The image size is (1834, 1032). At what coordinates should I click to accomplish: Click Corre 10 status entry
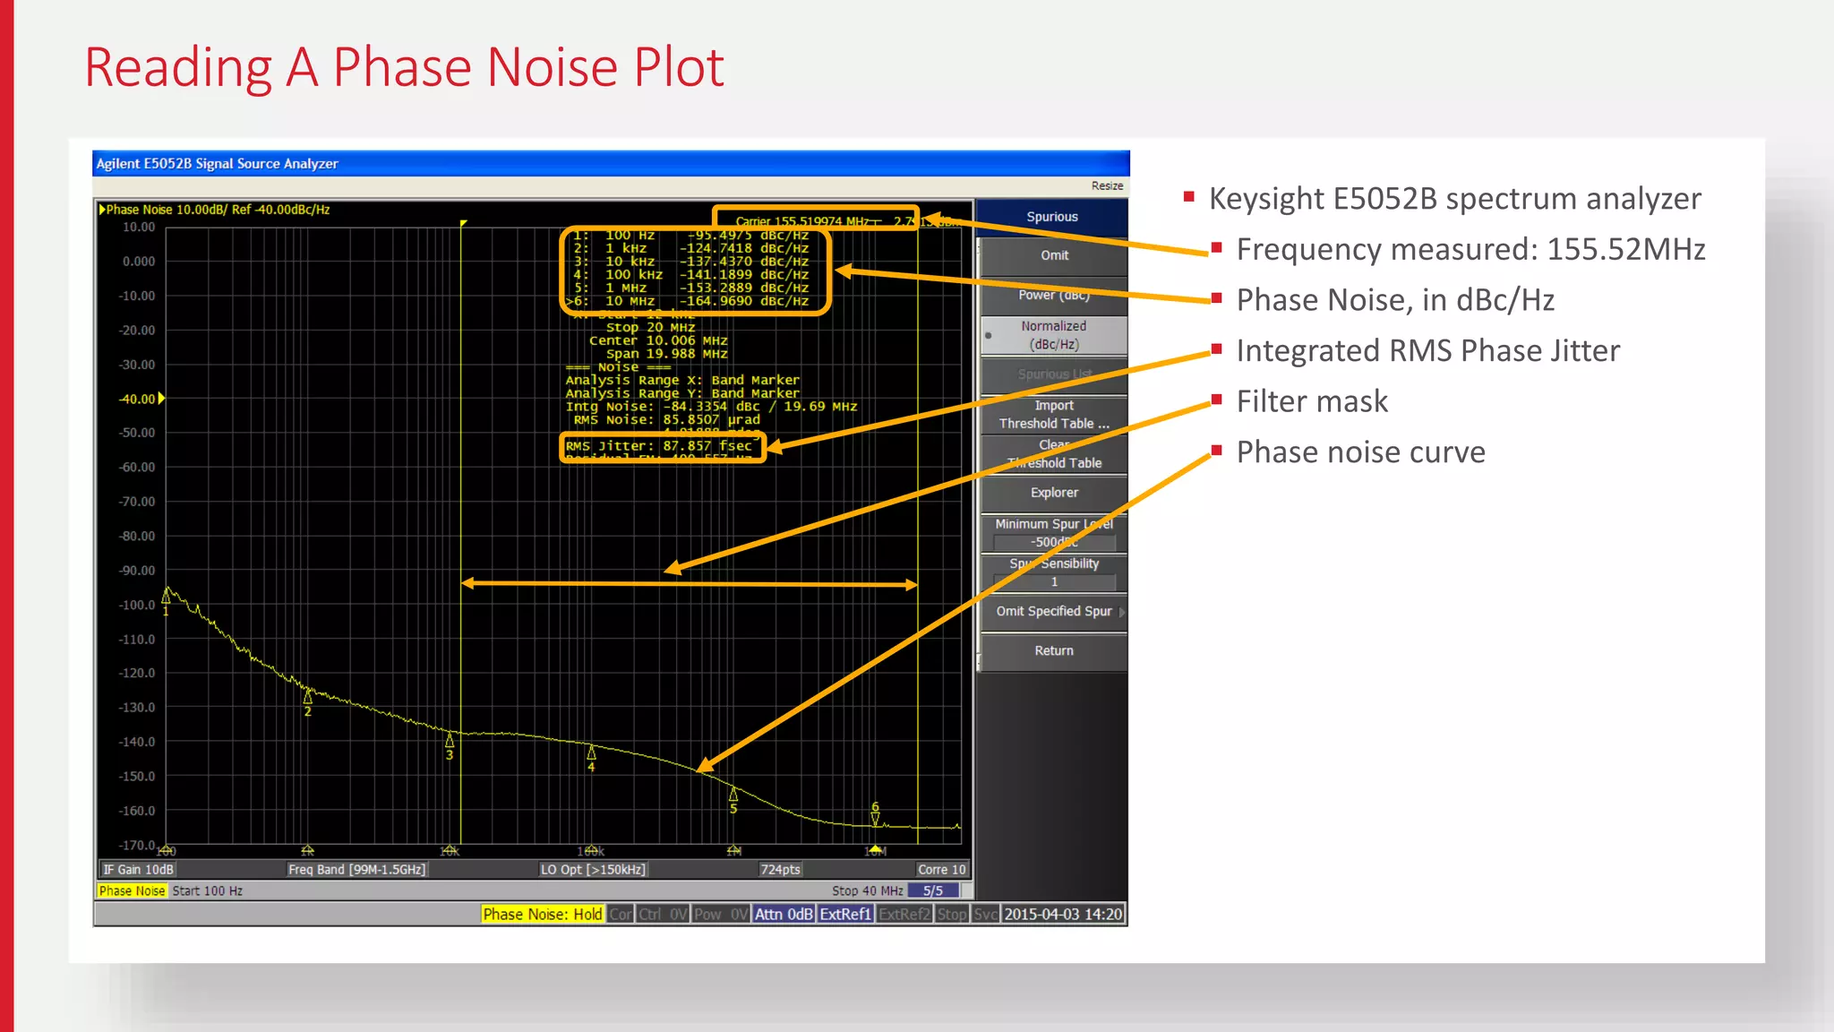point(941,870)
